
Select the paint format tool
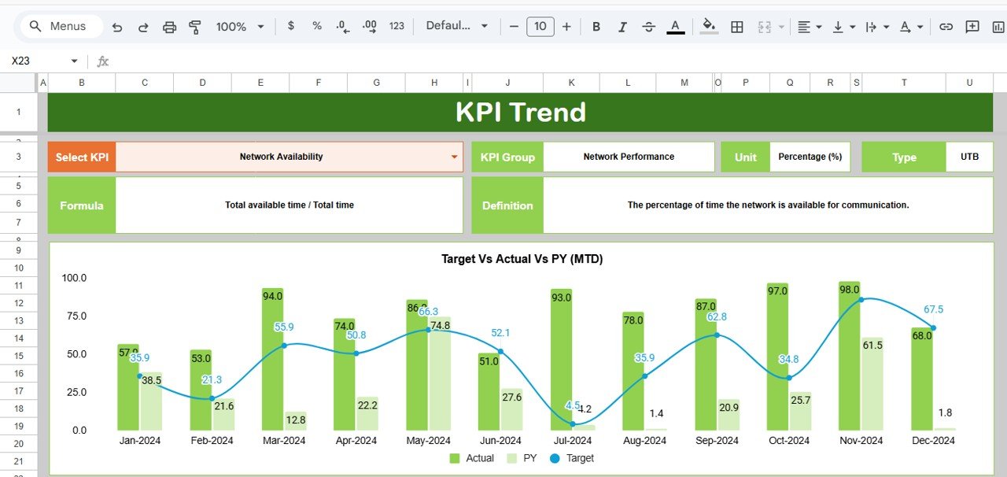(195, 26)
